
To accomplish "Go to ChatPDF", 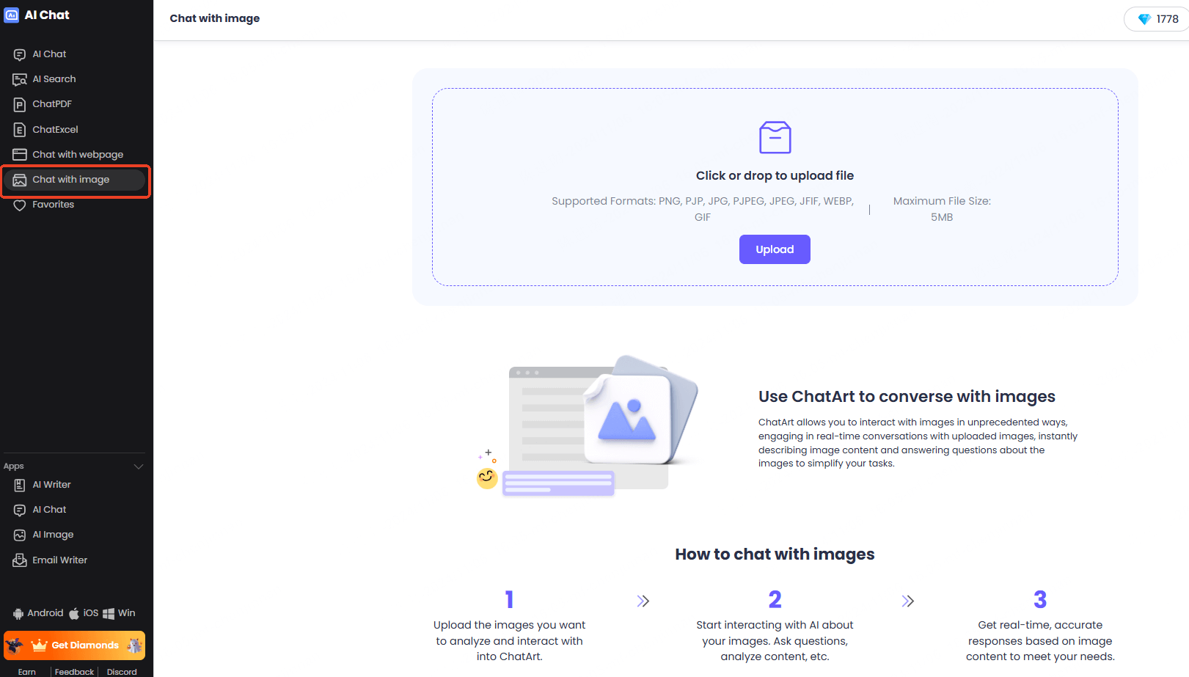I will click(x=52, y=104).
